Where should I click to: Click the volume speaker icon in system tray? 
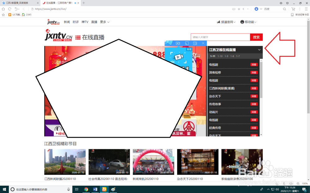pos(277,189)
